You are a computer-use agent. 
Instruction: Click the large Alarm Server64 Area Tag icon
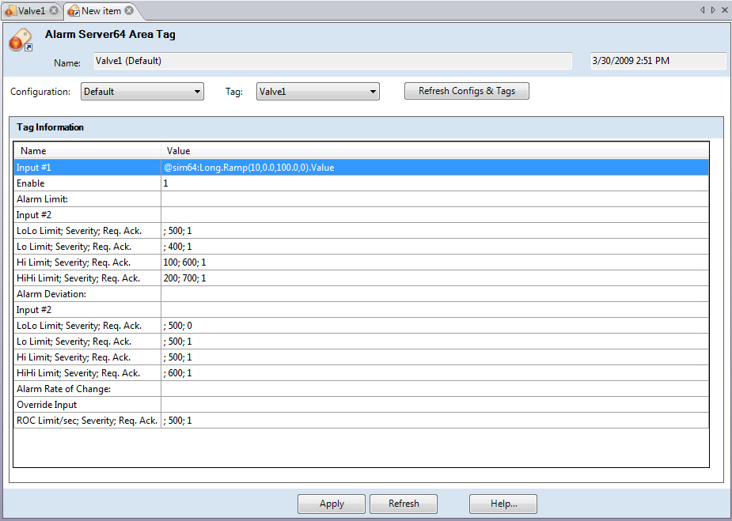coord(20,40)
